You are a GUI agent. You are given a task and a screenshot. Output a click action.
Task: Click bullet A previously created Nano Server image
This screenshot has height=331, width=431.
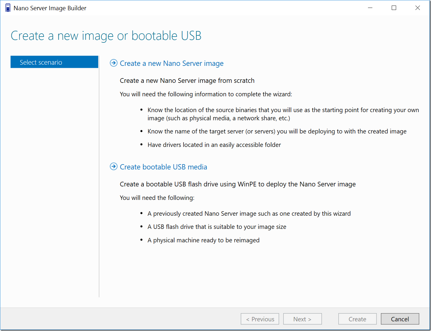point(249,214)
